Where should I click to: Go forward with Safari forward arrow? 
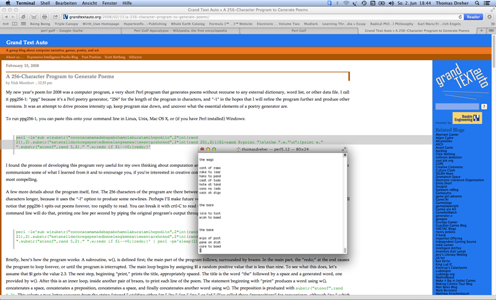point(13,17)
